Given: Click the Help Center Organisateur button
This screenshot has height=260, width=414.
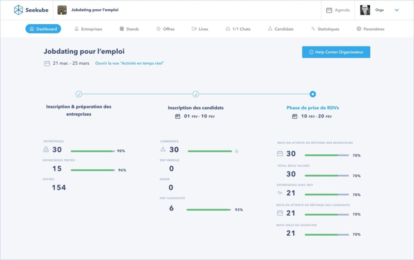Looking at the screenshot, I should tap(336, 52).
